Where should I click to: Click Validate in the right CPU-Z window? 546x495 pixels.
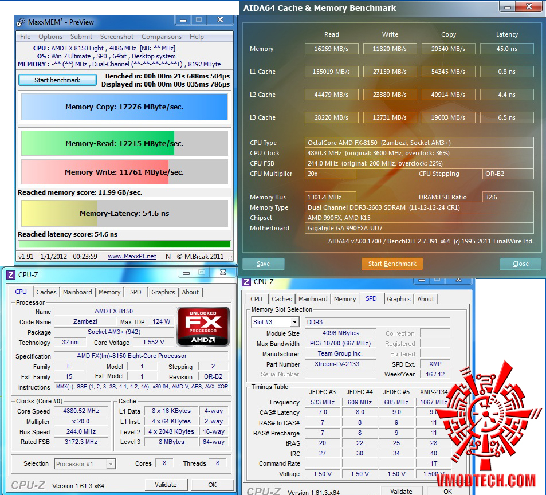pos(401,491)
